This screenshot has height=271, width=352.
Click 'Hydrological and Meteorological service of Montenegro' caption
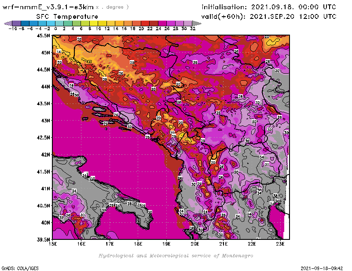[x=176, y=256]
